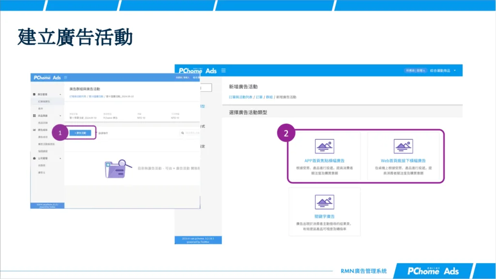The width and height of the screenshot is (496, 279).
Task: Open the 綜合運動用品 dropdown
Action: (x=442, y=70)
